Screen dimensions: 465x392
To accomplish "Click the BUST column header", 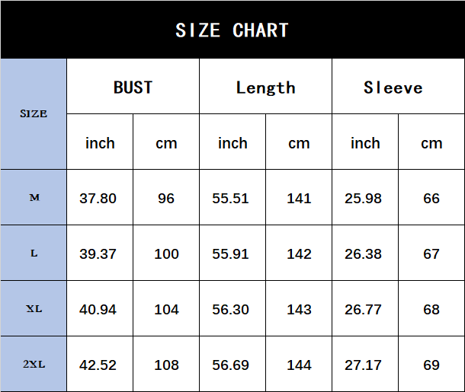I will 133,87.
